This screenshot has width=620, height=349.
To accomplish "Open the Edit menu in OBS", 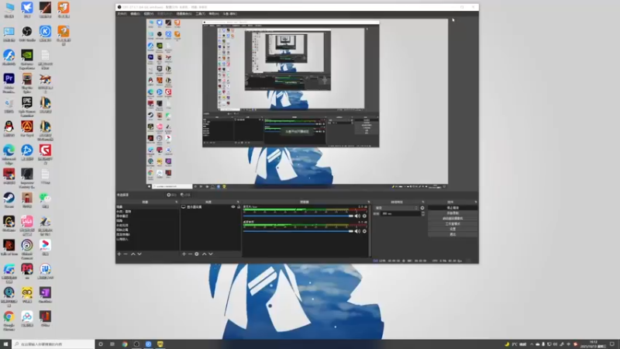I will point(135,14).
